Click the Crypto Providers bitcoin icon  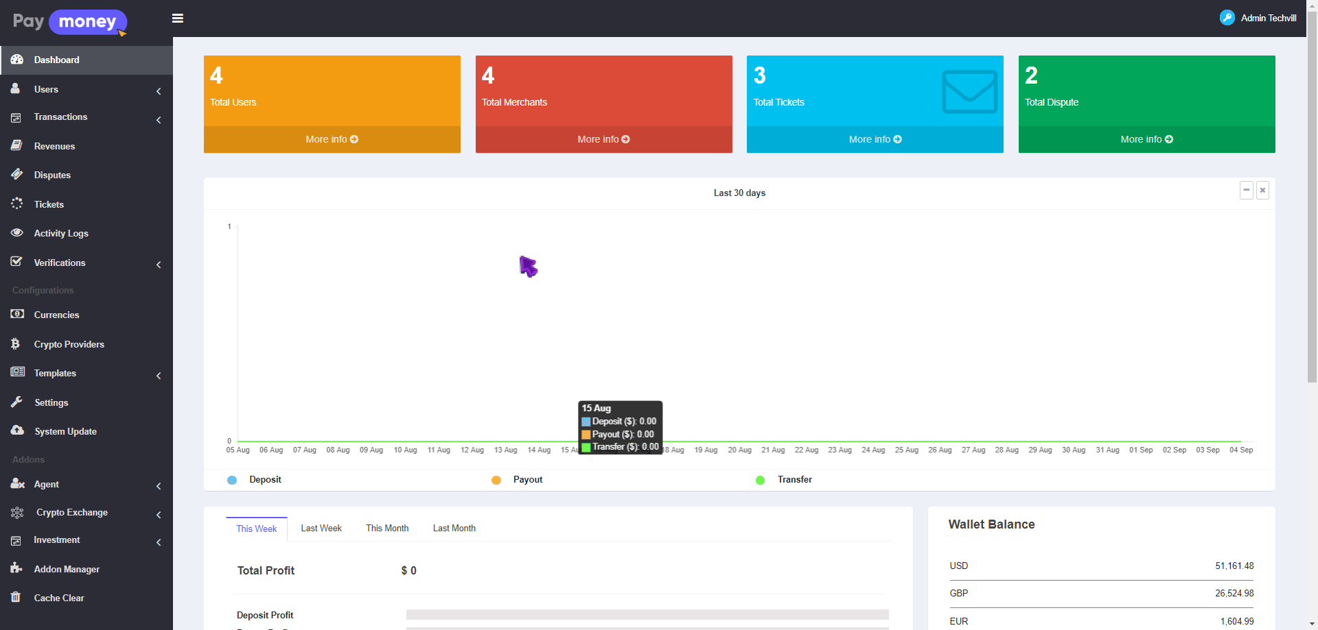(16, 344)
